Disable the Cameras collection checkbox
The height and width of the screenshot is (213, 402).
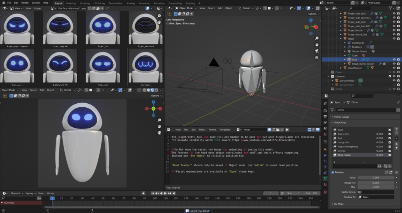390,76
